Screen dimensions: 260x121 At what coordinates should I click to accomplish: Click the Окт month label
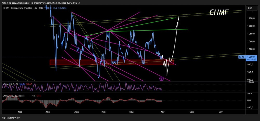[x=220, y=112]
